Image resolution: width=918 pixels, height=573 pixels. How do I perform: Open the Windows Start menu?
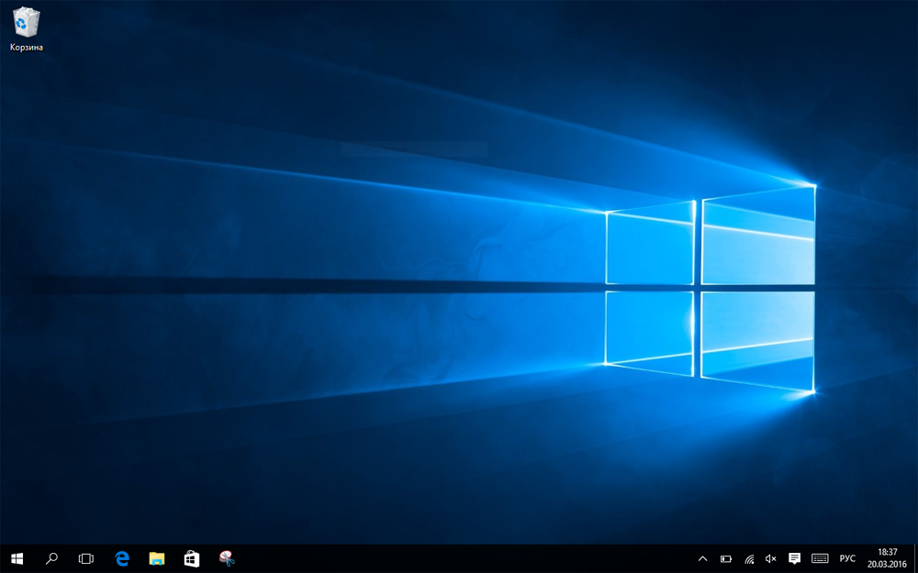[17, 559]
